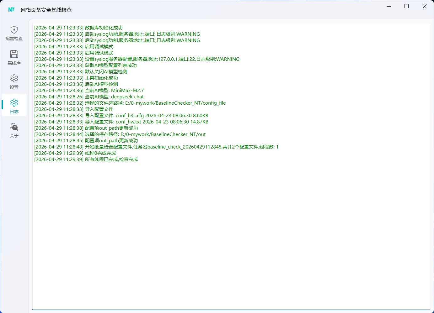This screenshot has height=313, width=434.
Task: Click log line 工具初始化成功
Action: [x=76, y=78]
